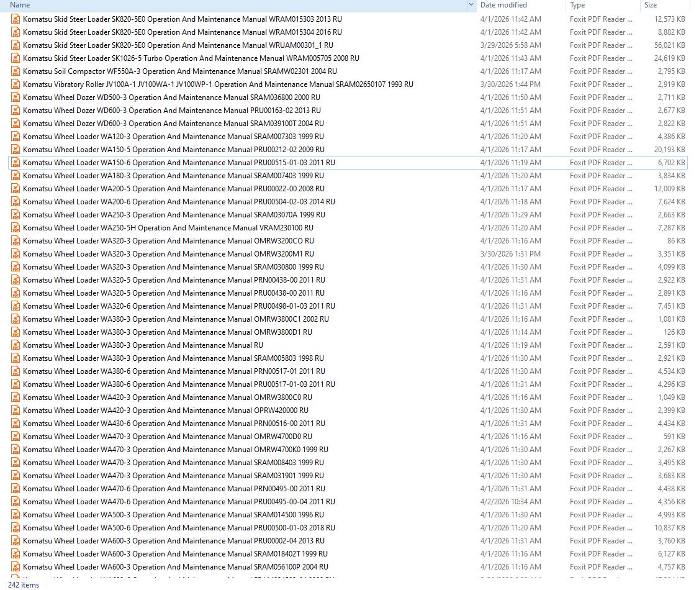Click PDF icon of SK1026-5 Turbo manual
The width and height of the screenshot is (699, 590).
(x=16, y=58)
